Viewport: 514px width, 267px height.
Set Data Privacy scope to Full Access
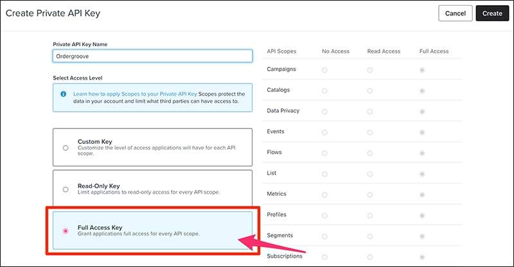421,112
